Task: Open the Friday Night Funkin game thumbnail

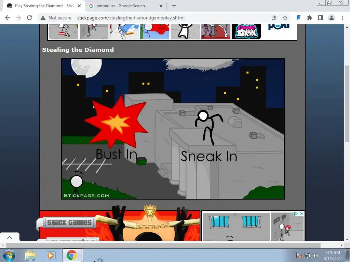Action: 246,32
